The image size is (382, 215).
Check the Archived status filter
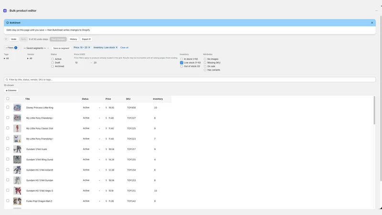53,66
